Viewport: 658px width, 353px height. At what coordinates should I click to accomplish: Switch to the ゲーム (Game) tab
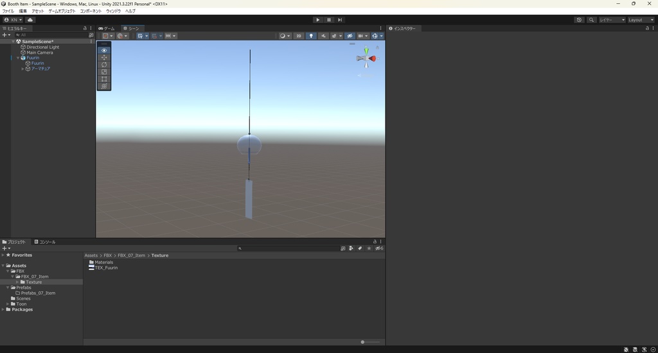click(x=107, y=28)
